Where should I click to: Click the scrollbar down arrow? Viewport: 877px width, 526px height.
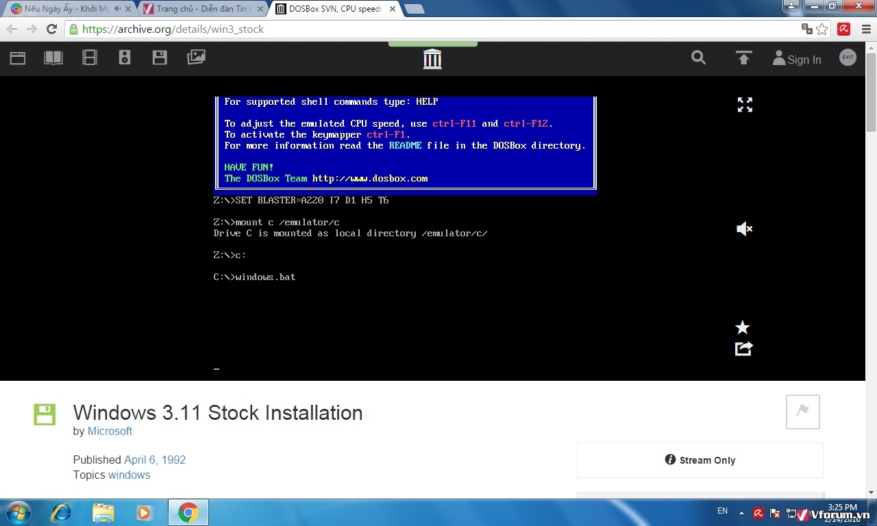click(x=872, y=492)
